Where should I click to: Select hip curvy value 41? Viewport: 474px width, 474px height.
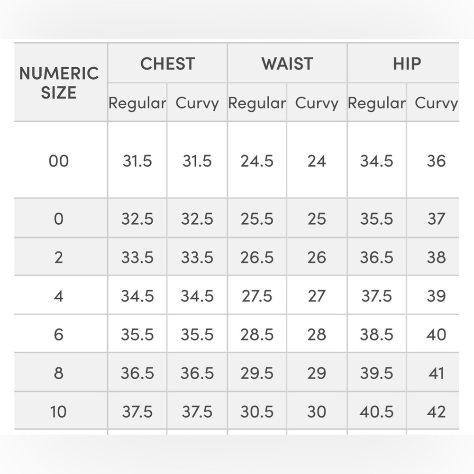click(x=436, y=373)
